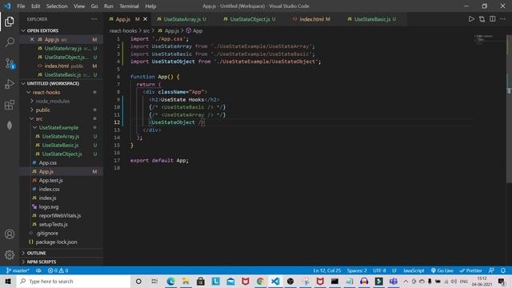Click the feedback icon in status bar
512x288 pixels.
click(491, 270)
